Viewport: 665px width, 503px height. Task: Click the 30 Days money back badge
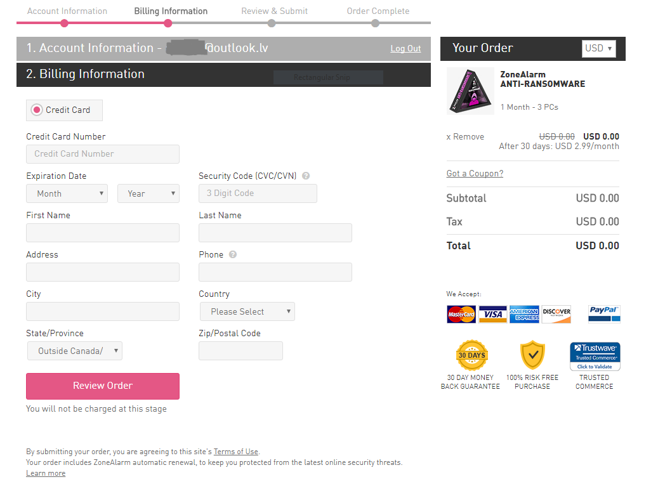pyautogui.click(x=471, y=355)
